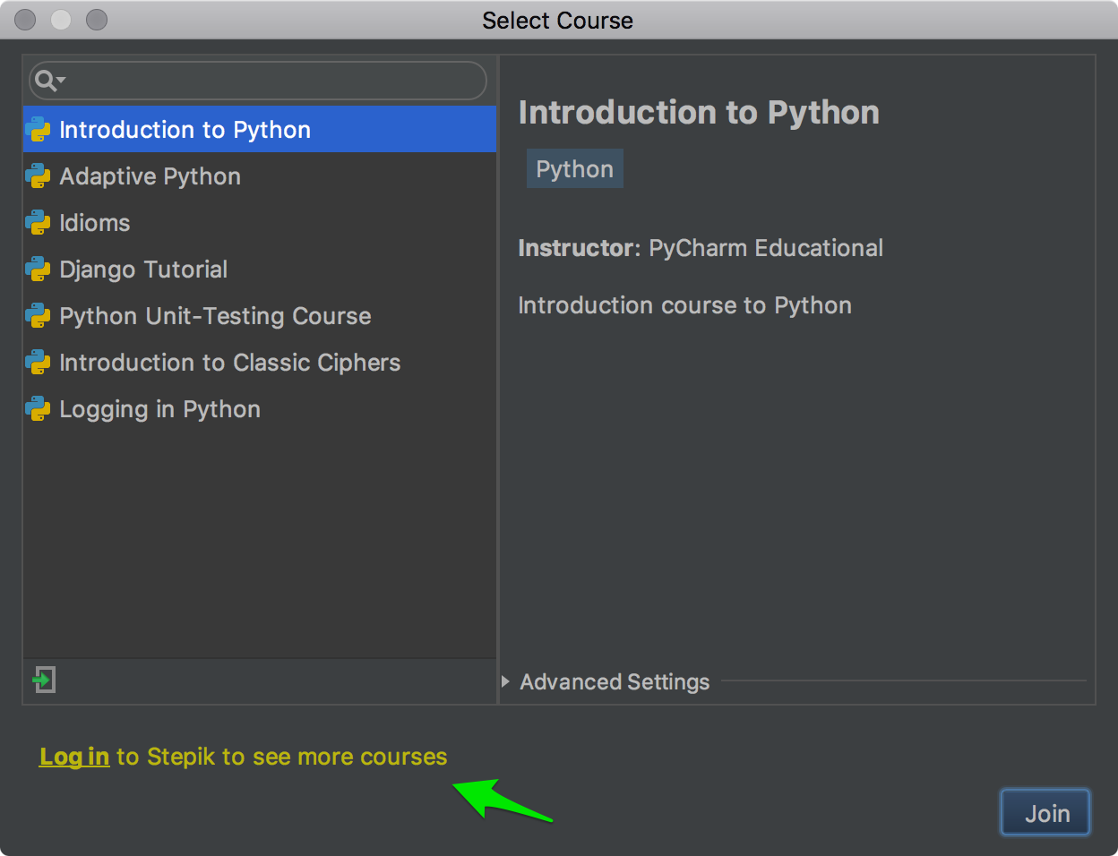
Task: Click the Python icon beside Logging in Python
Action: [x=38, y=409]
